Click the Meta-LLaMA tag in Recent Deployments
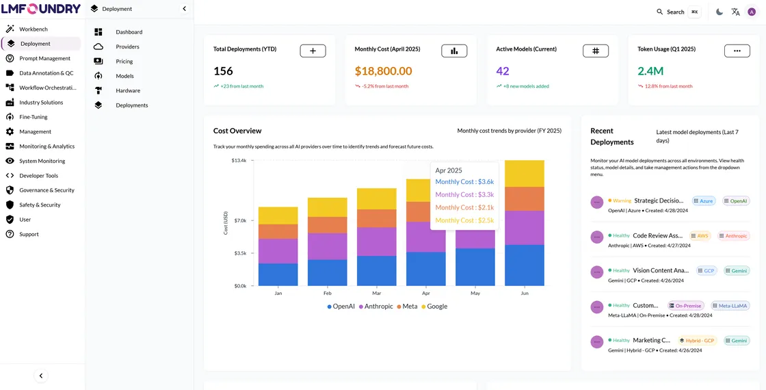 coord(730,306)
